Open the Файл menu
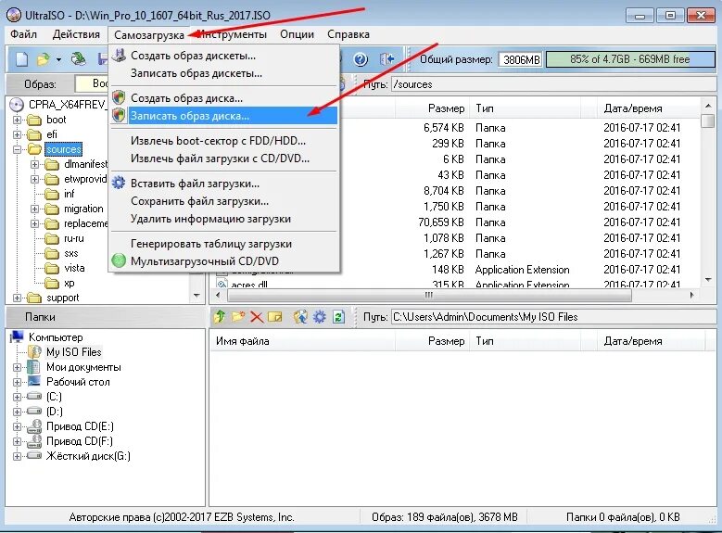The height and width of the screenshot is (533, 722). [23, 34]
